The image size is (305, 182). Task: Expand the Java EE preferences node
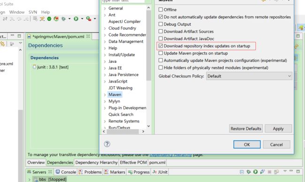(105, 68)
